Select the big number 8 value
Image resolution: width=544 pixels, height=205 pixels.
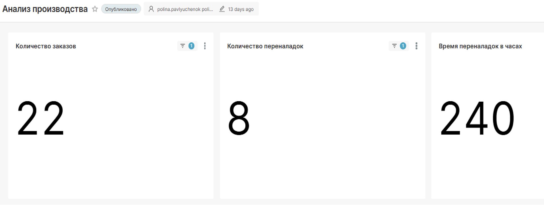239,118
